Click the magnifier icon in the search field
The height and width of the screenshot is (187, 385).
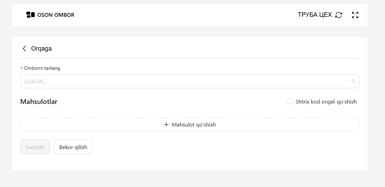pyautogui.click(x=353, y=81)
